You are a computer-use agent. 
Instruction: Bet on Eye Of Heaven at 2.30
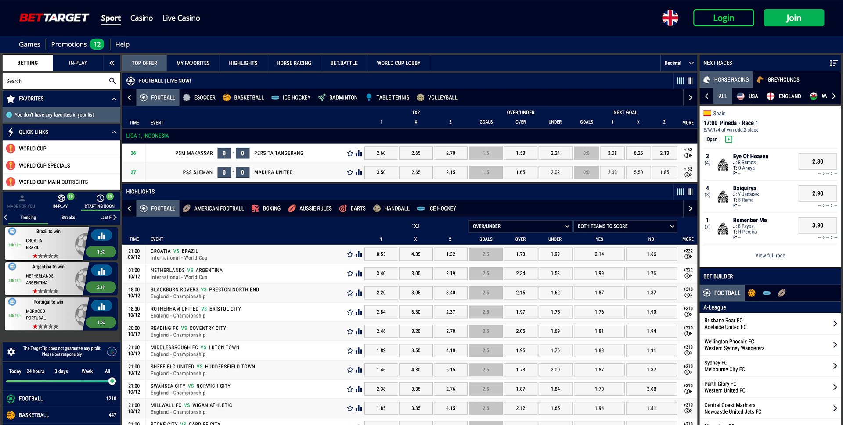(818, 161)
